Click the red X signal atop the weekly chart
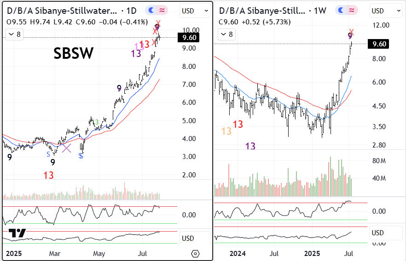Image resolution: width=406 pixels, height=261 pixels. click(x=351, y=32)
